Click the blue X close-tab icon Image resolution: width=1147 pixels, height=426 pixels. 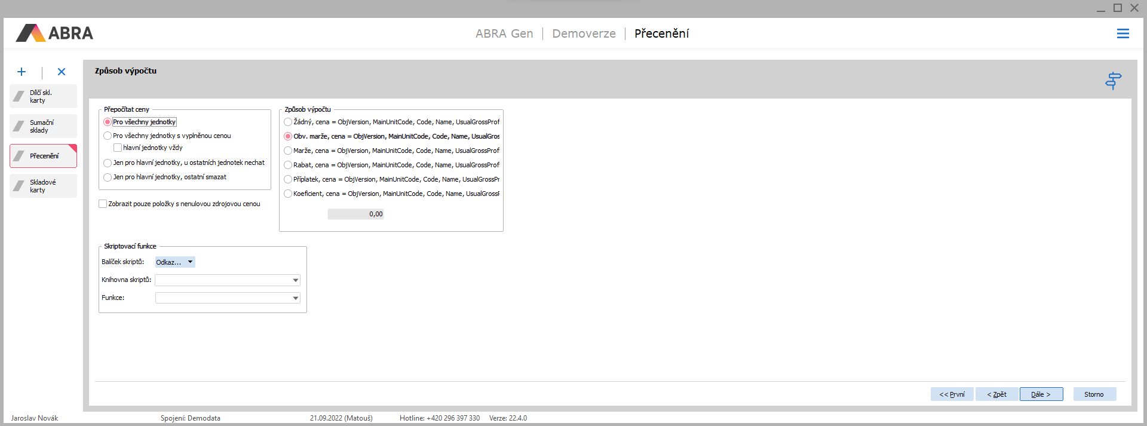(x=62, y=72)
